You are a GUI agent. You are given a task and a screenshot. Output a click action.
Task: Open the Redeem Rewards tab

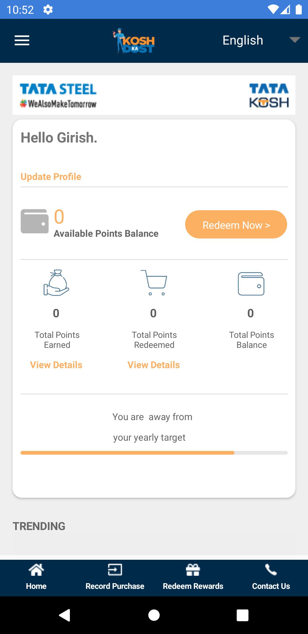coord(193,577)
